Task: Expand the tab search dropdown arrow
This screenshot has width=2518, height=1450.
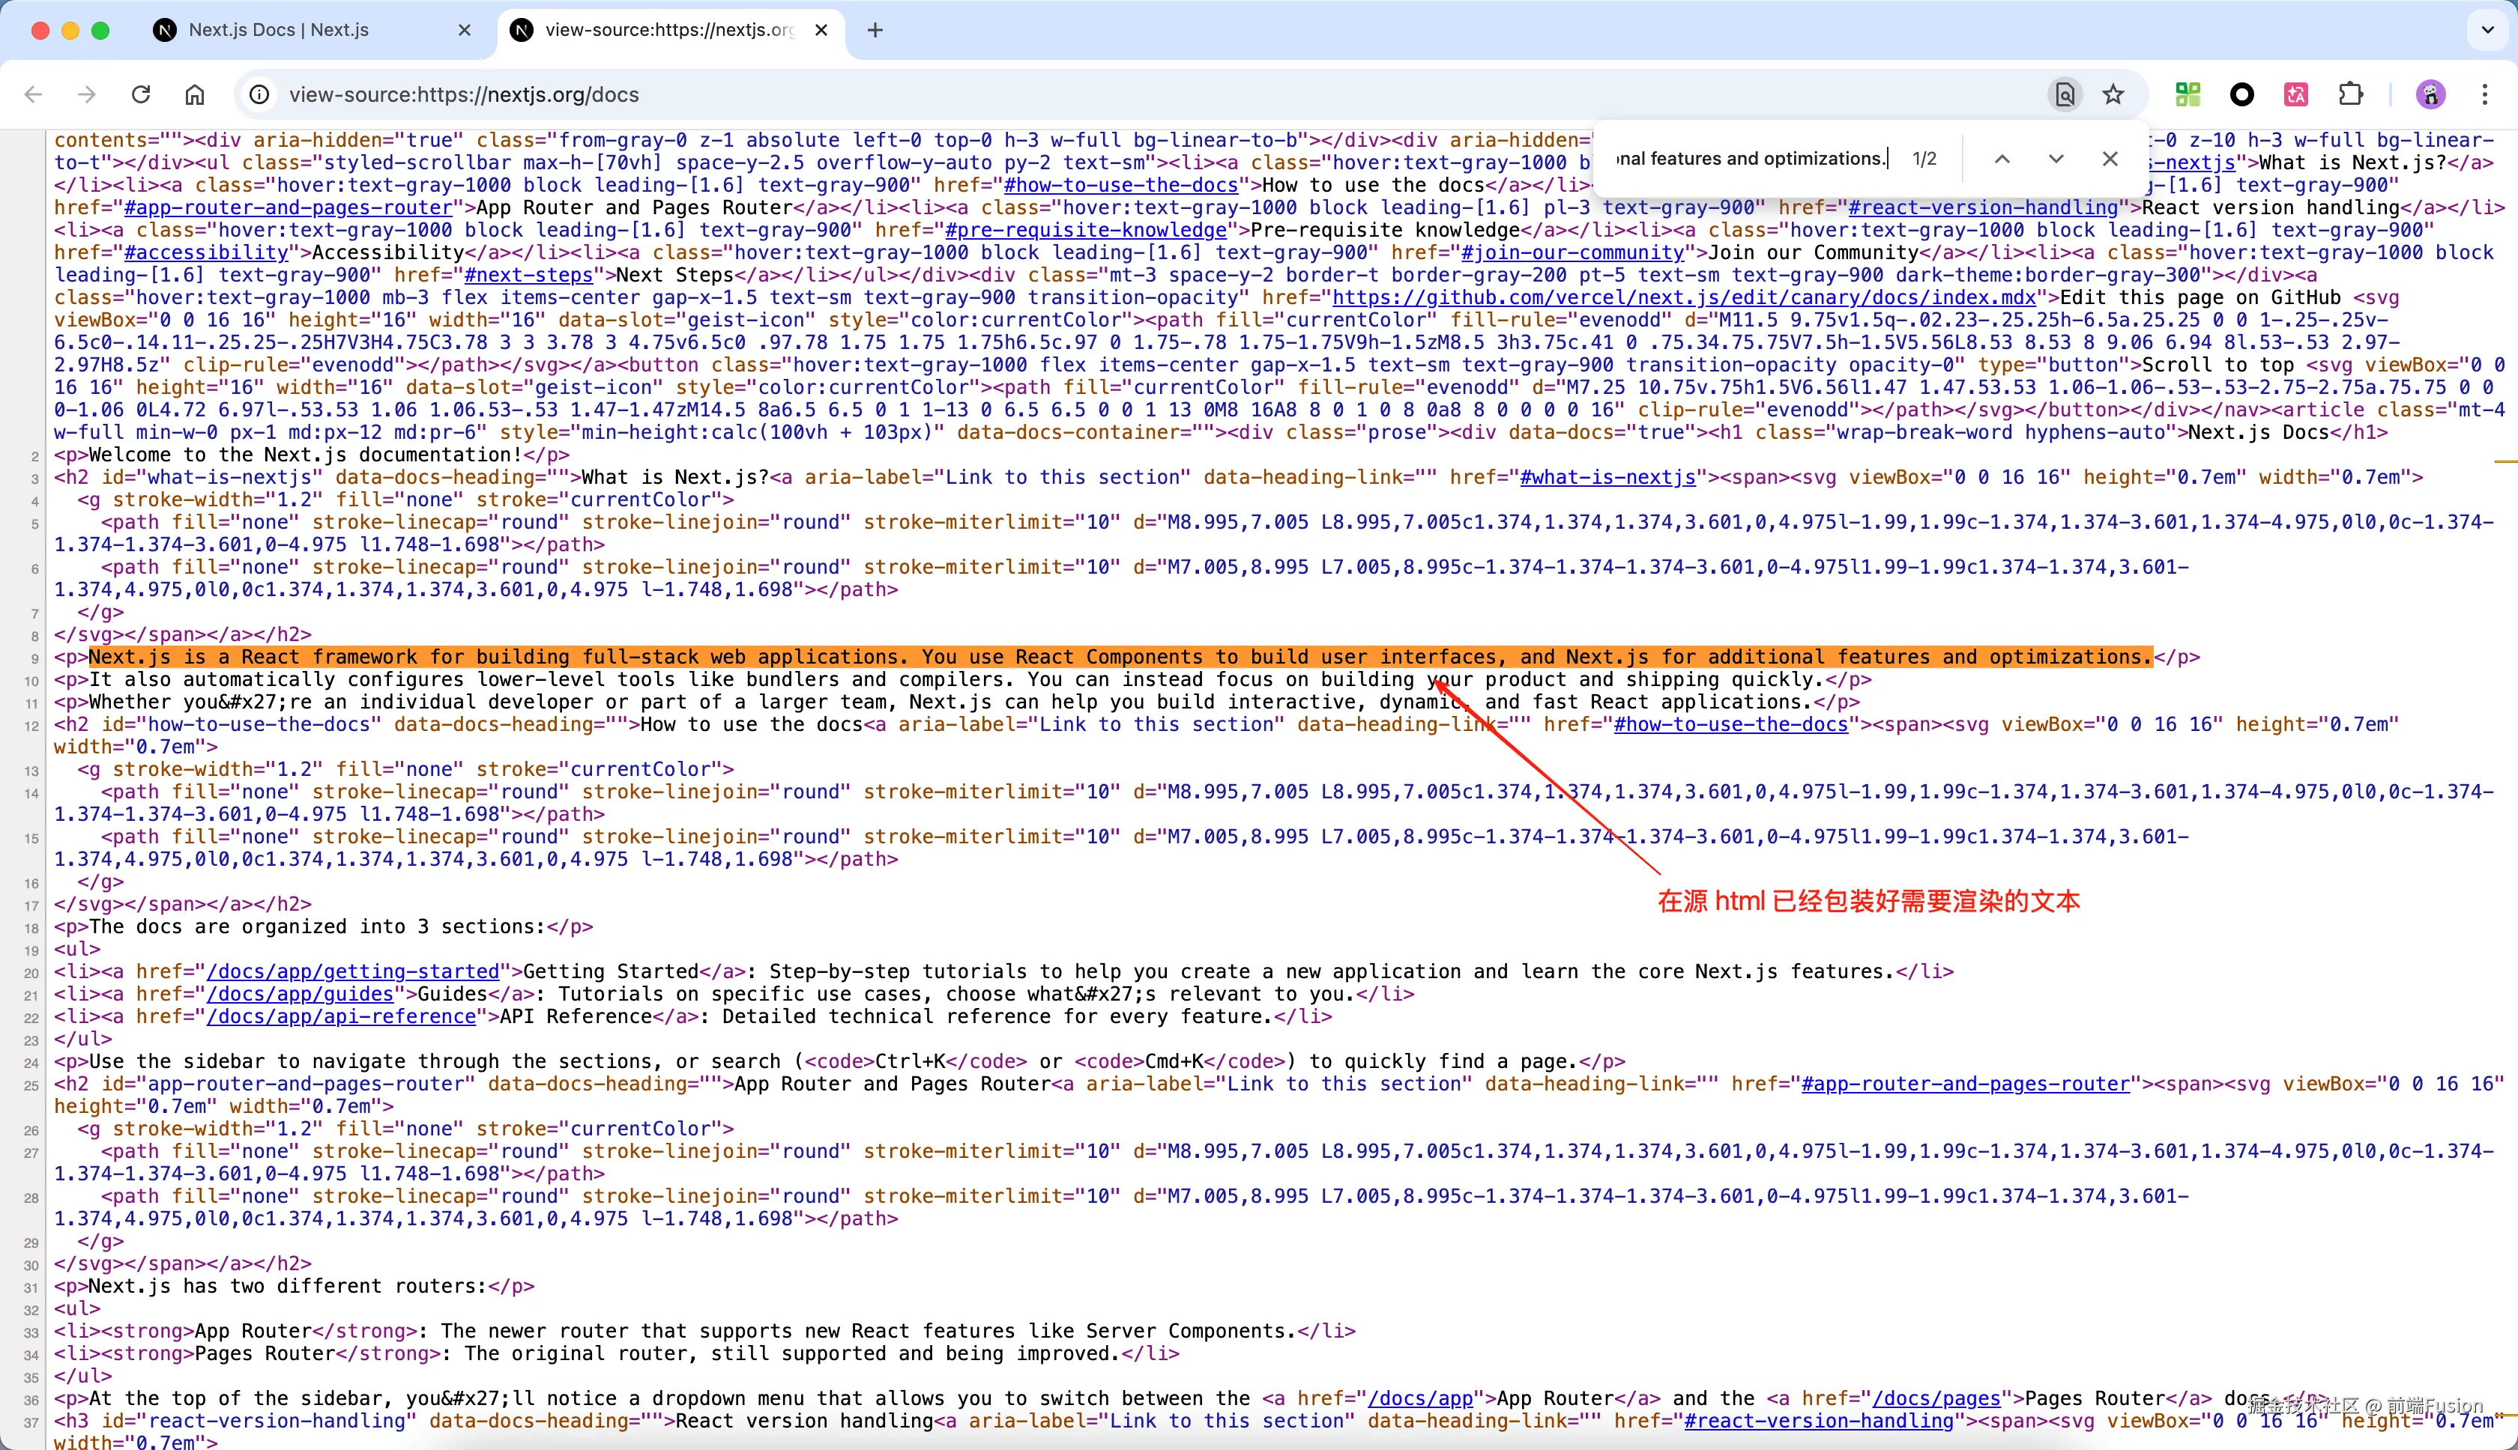Action: click(x=2487, y=30)
